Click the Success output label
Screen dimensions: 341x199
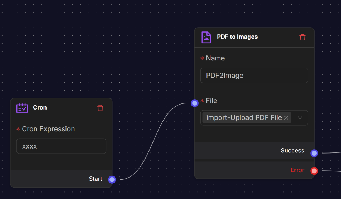292,150
